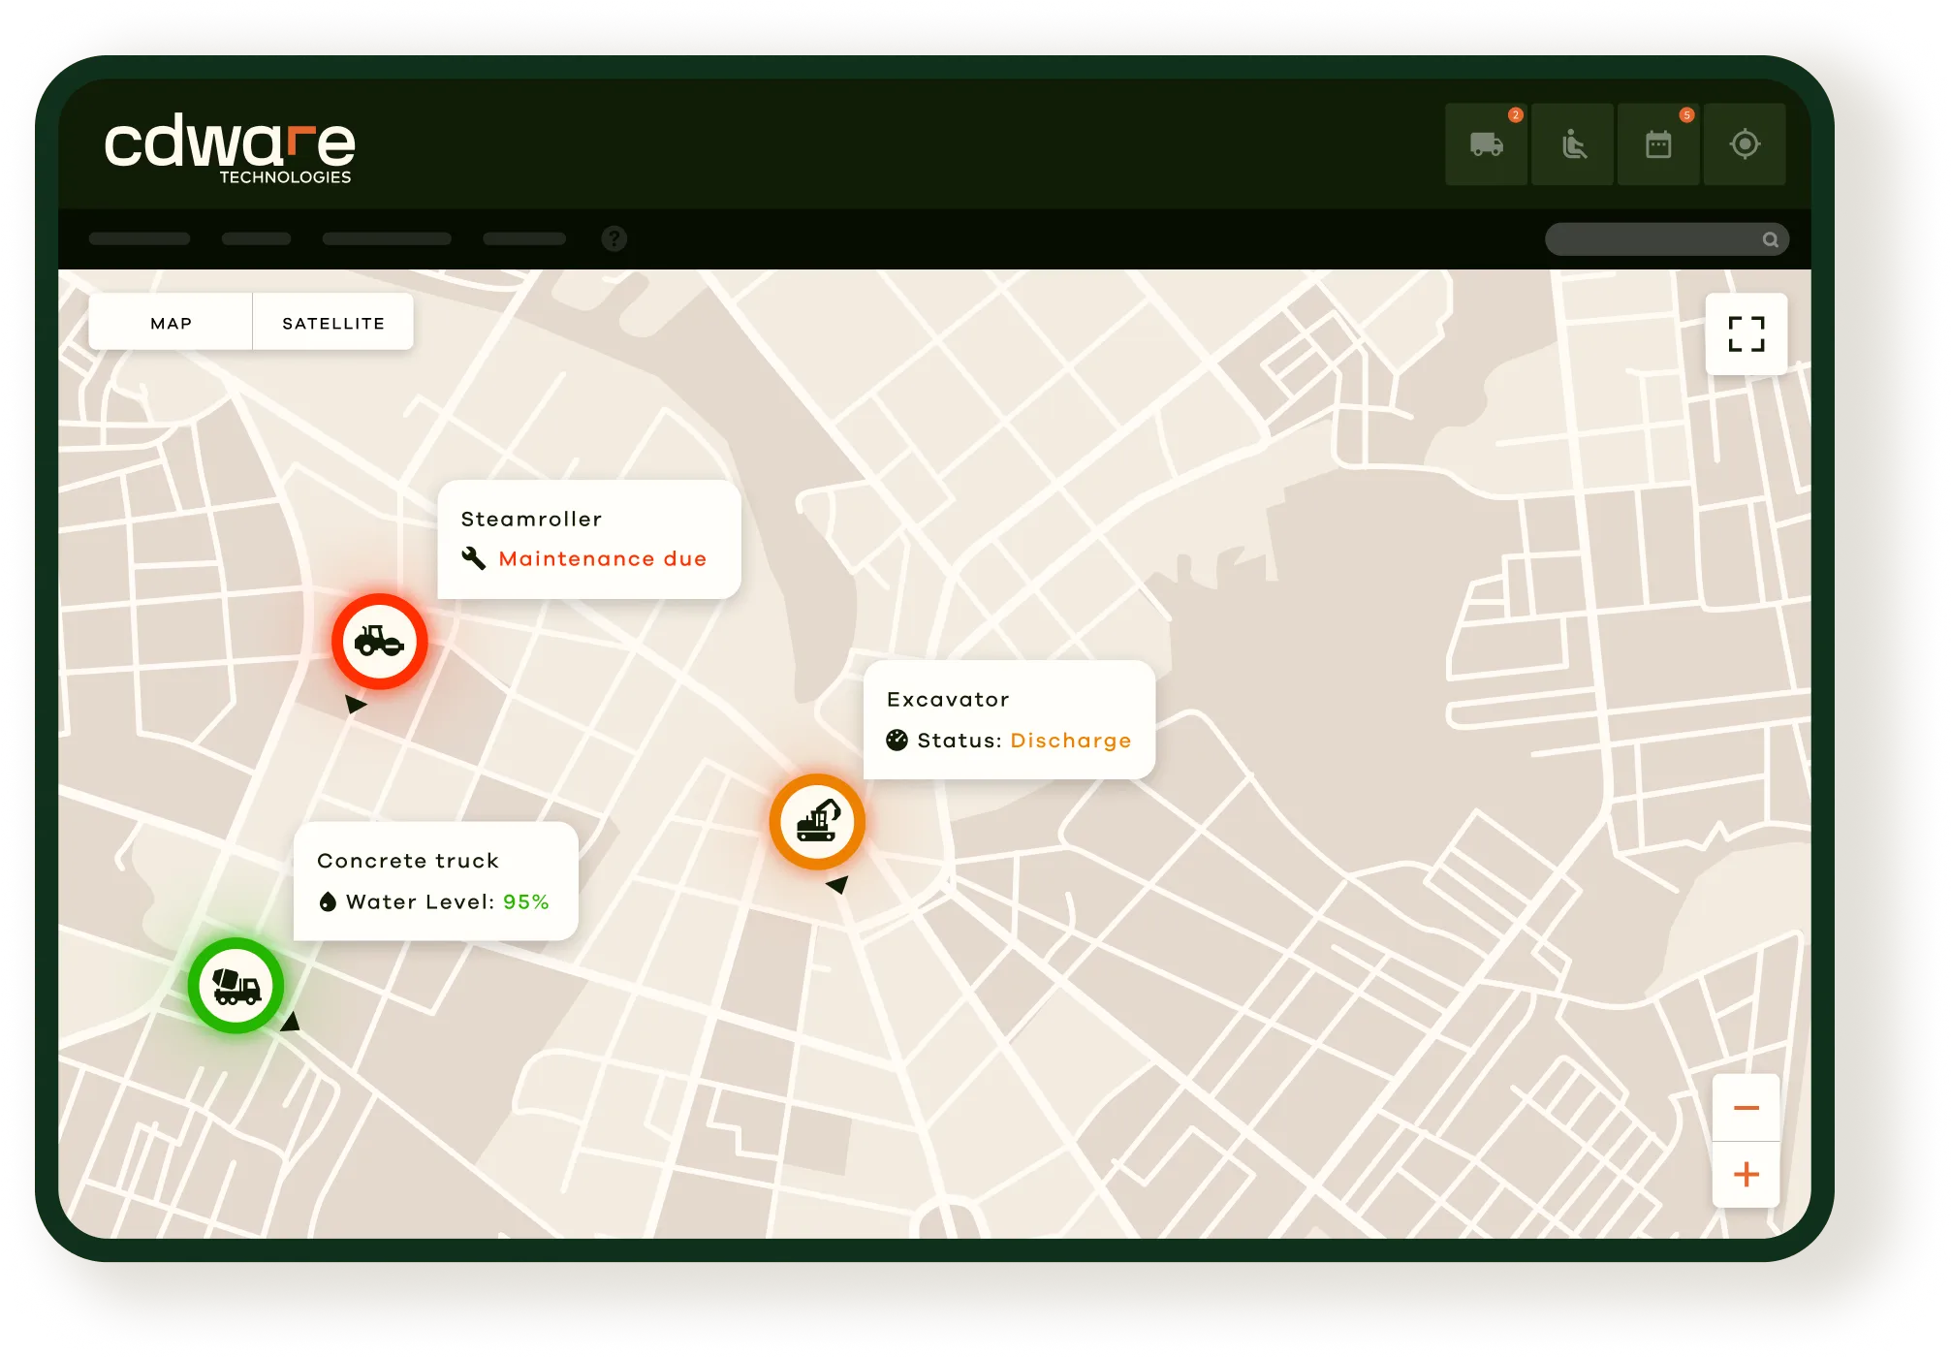The image size is (1951, 1358).
Task: Click the question mark help icon
Action: coord(614,238)
